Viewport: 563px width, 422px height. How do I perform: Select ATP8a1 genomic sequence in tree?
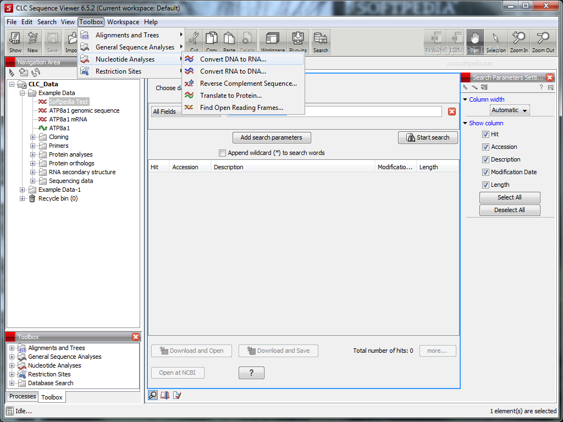(84, 110)
